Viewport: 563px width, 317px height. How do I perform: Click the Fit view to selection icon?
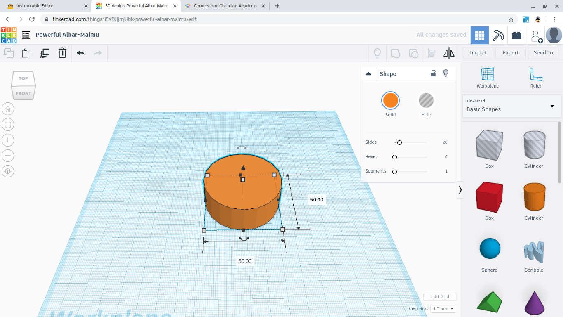point(8,124)
